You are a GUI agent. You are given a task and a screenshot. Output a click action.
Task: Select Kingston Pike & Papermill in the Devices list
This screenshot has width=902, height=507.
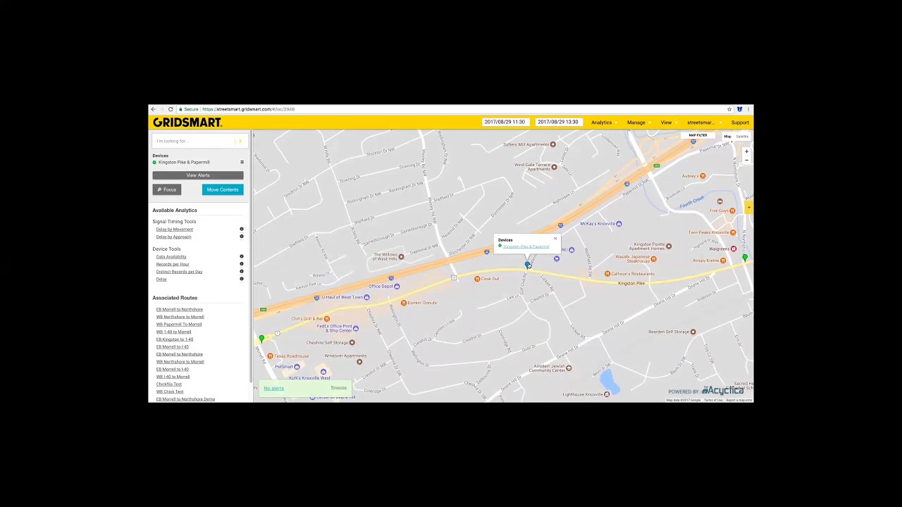click(x=184, y=162)
